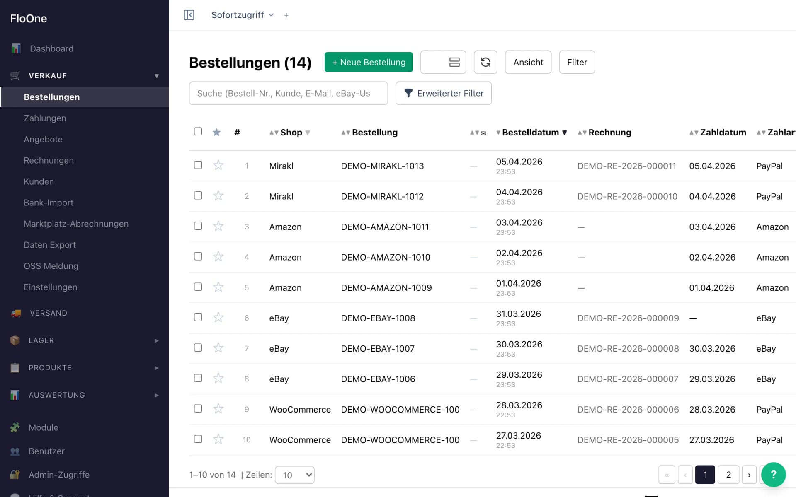Check the DEMO-EBAY-1007 order checkbox
The width and height of the screenshot is (796, 497).
[x=198, y=347]
